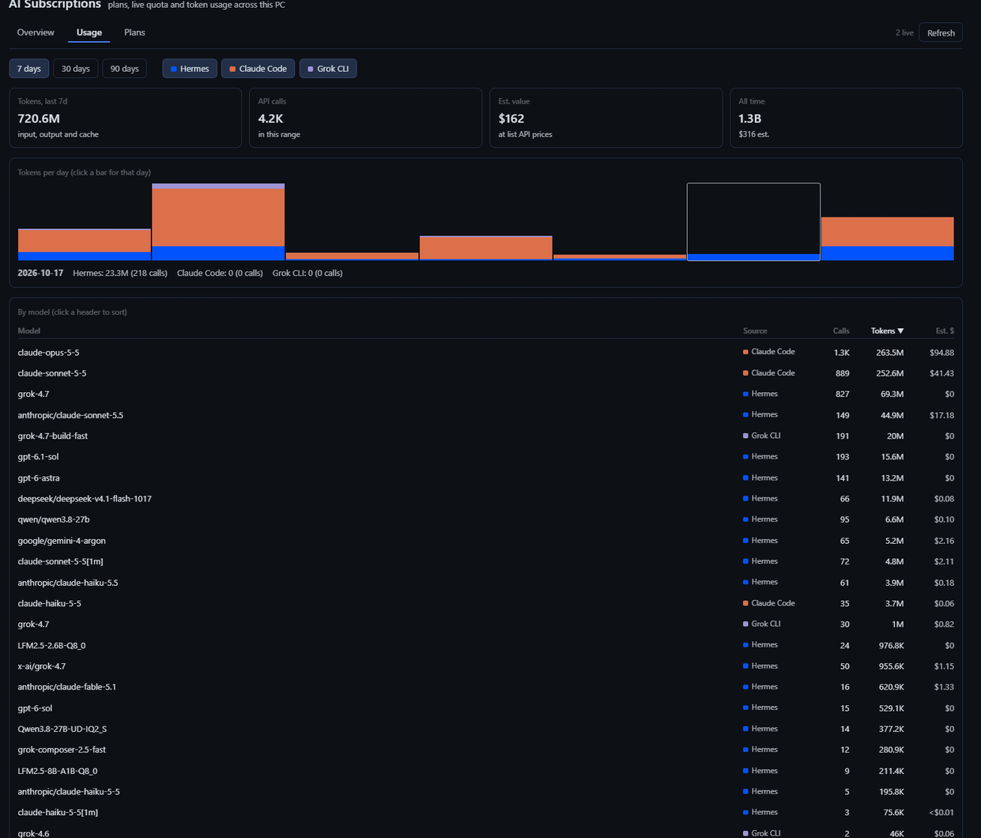The width and height of the screenshot is (981, 838).
Task: Switch to the Overview tab
Action: 36,32
